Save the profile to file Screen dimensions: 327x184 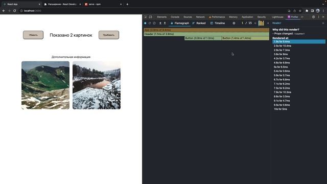(165, 23)
